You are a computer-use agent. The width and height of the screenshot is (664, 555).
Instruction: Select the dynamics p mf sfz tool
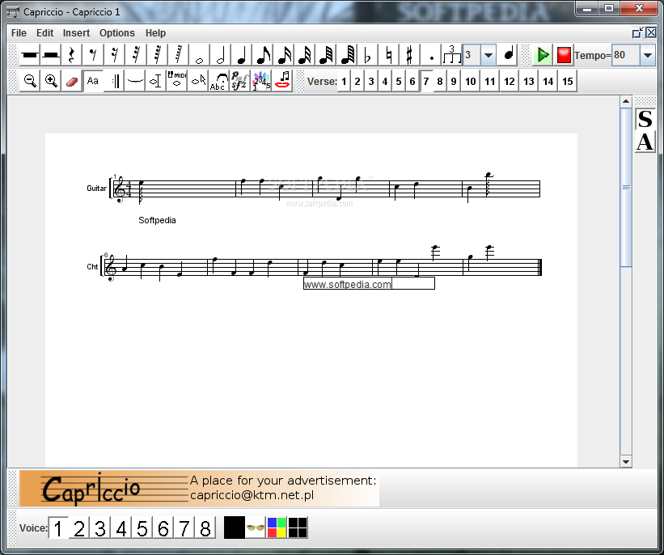coord(239,80)
